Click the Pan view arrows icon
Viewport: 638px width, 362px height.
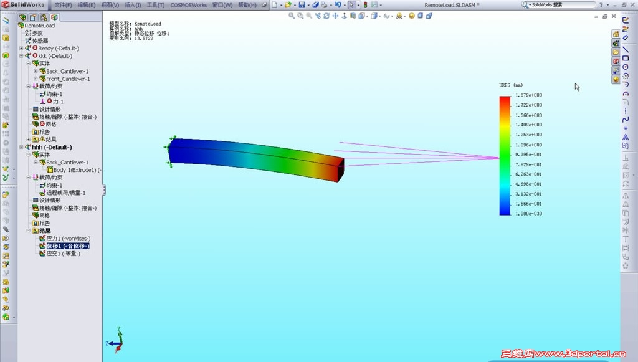click(335, 16)
